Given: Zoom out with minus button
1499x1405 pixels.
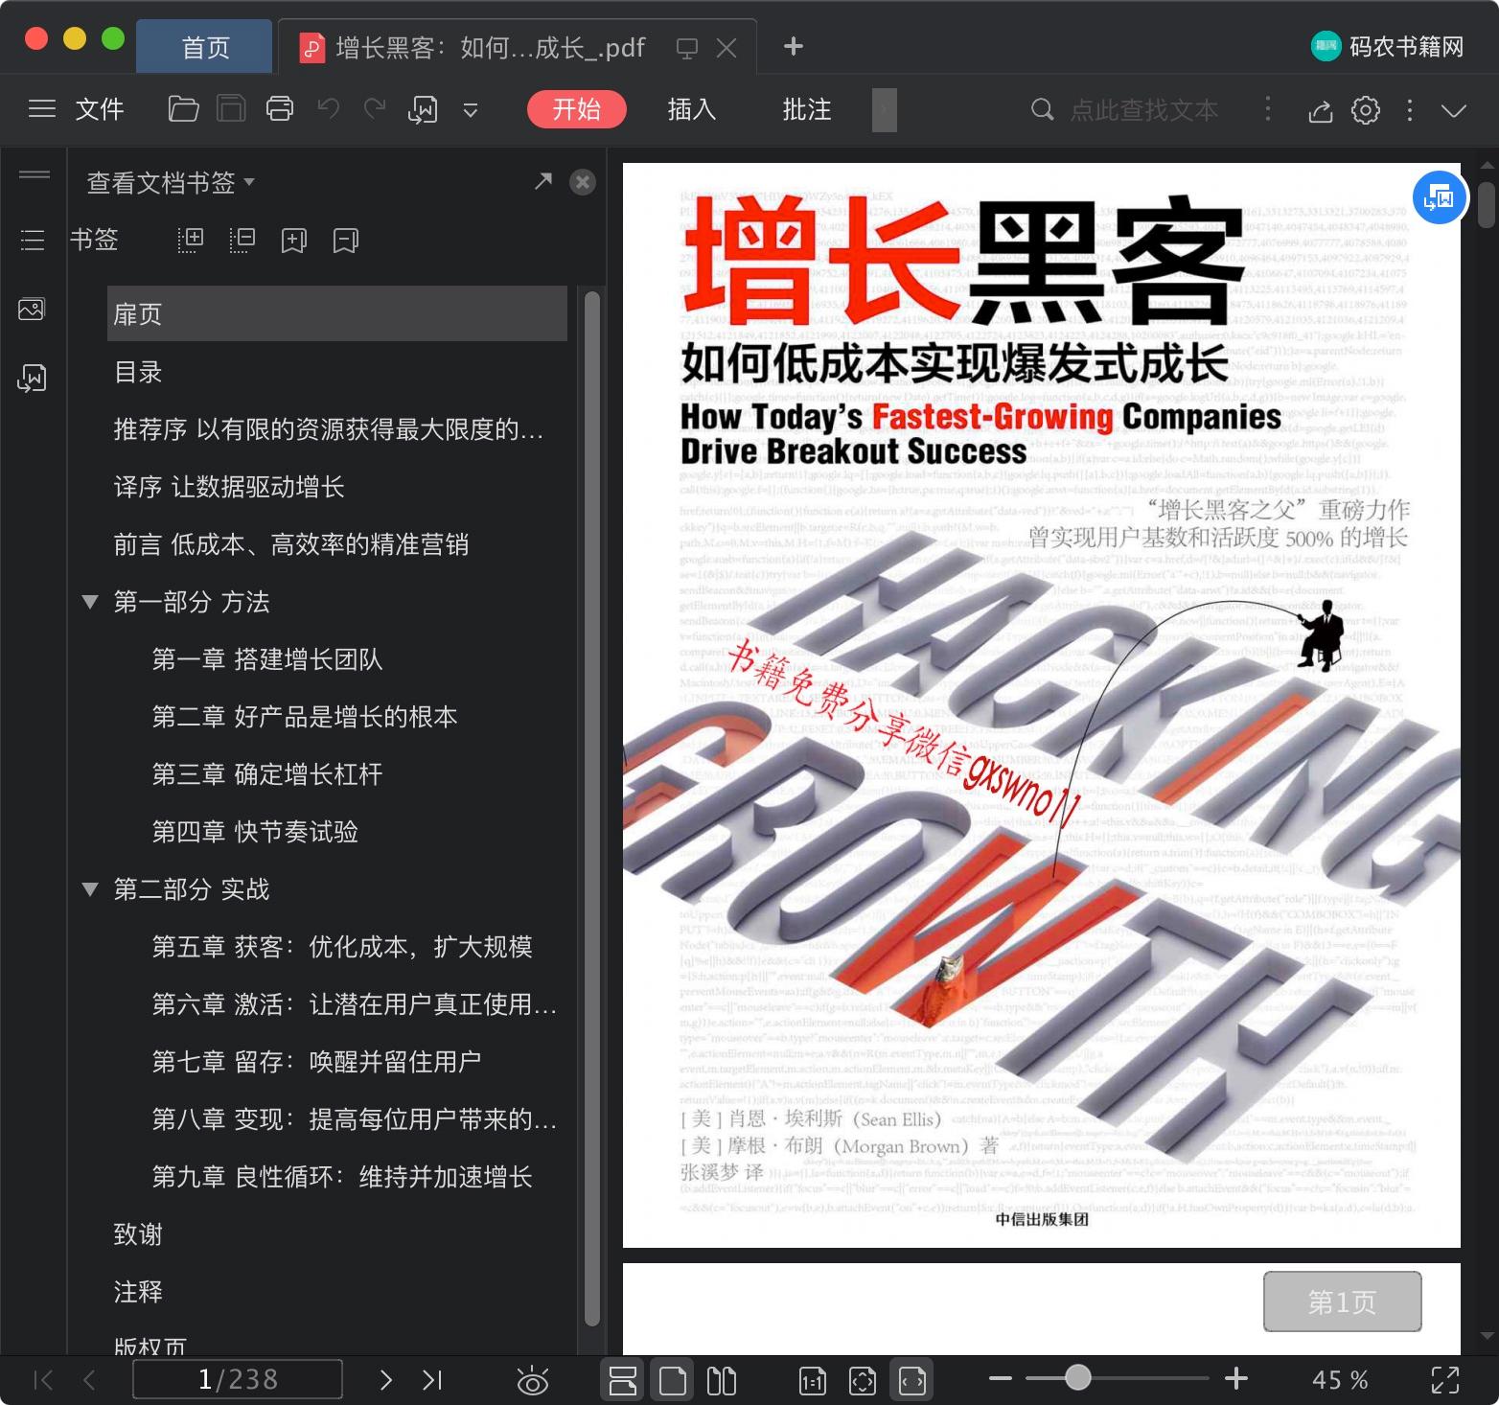Looking at the screenshot, I should (1001, 1379).
